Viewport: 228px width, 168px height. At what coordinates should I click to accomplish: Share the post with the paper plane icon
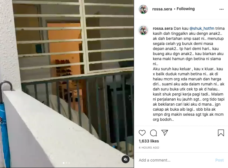click(x=165, y=133)
